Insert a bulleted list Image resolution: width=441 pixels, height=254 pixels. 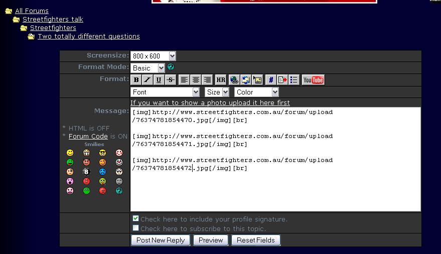click(294, 80)
